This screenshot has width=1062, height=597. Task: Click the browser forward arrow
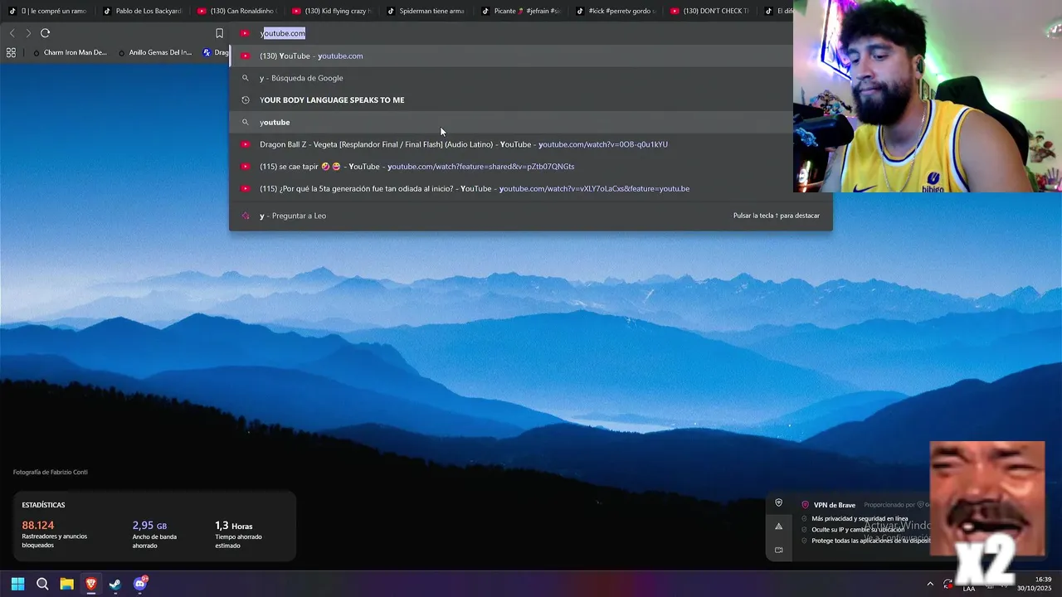(x=28, y=33)
